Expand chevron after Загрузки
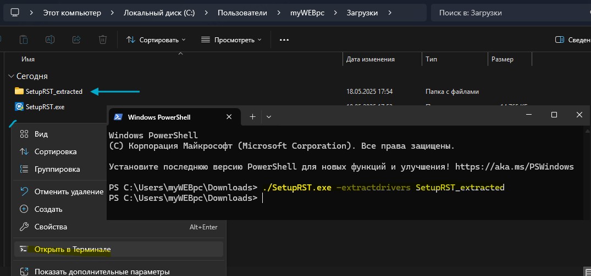 click(389, 13)
